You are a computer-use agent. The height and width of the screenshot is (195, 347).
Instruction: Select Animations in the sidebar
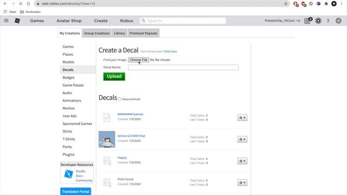pos(72,100)
